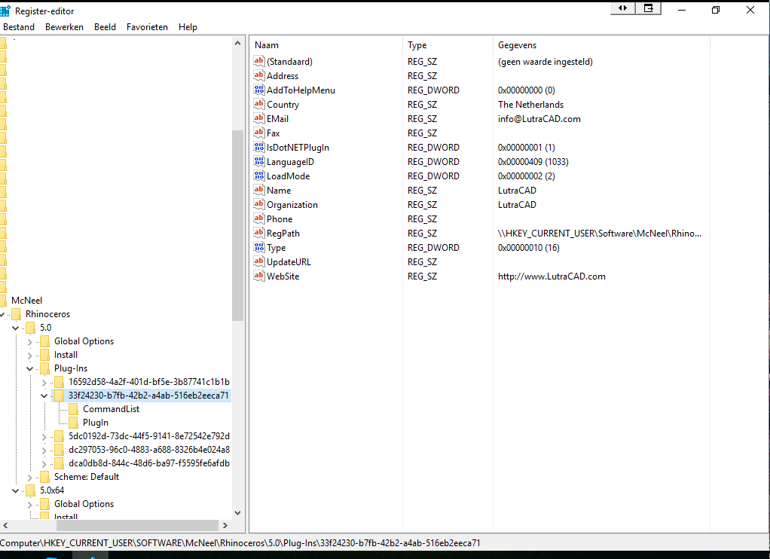The width and height of the screenshot is (770, 559).
Task: Click tree pane vertical scrollbar down arrow
Action: 237,513
